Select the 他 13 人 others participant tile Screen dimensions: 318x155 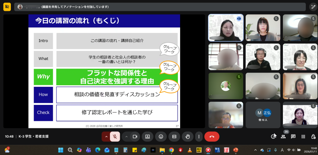263,115
